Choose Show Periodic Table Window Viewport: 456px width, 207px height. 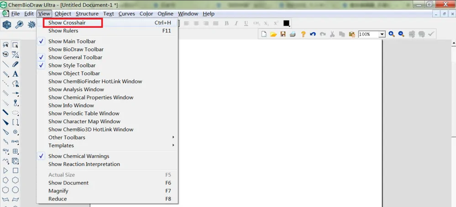click(x=84, y=114)
